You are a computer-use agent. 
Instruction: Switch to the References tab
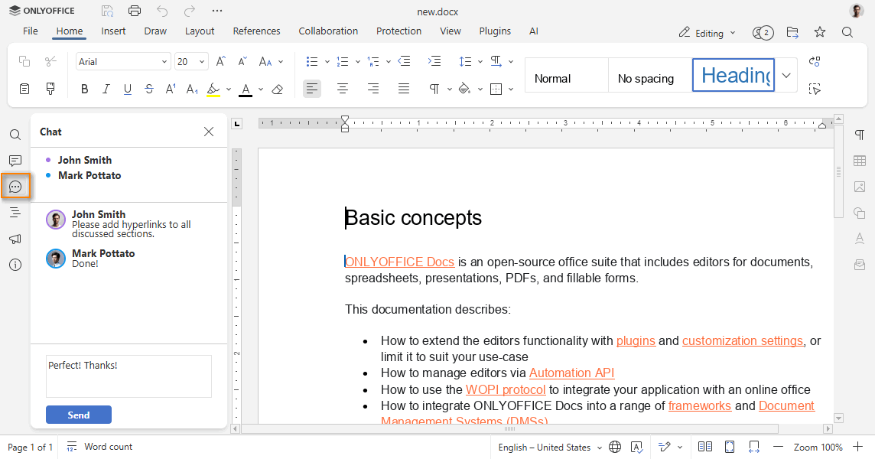[257, 31]
